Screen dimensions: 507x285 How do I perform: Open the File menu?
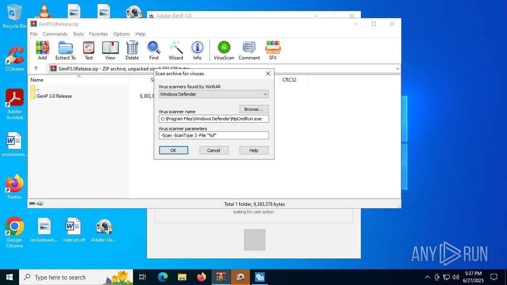coord(34,34)
